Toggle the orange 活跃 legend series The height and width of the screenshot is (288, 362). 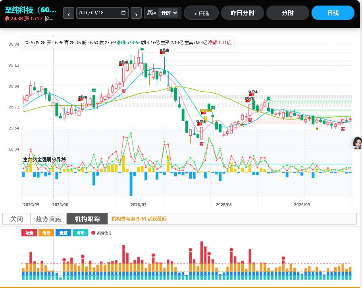pos(46,233)
